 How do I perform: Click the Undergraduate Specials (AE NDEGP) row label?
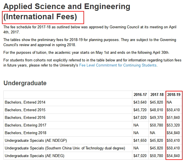(x=36, y=141)
